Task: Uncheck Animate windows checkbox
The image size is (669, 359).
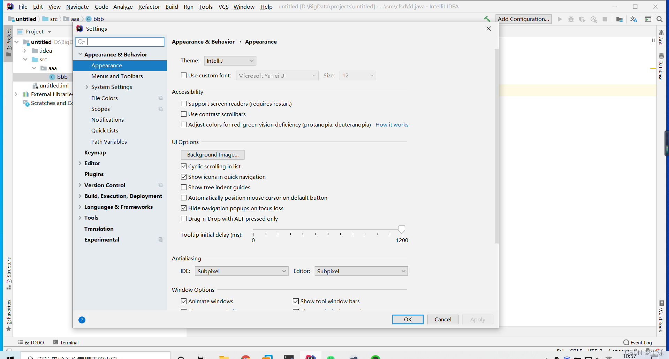Action: tap(184, 301)
